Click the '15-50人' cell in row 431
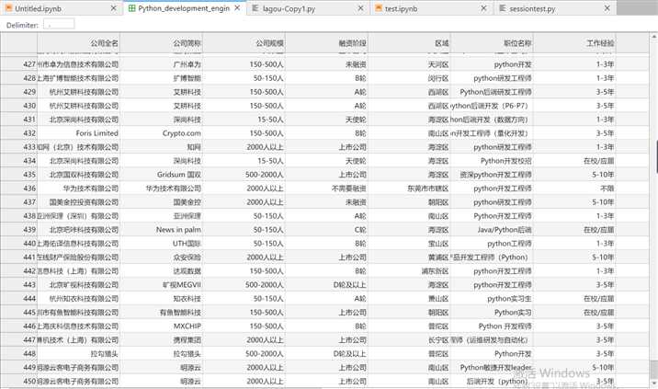This screenshot has width=658, height=389. click(x=244, y=120)
